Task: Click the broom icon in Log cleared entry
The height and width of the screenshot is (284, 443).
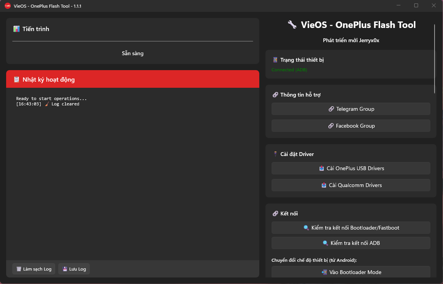Action: 47,104
